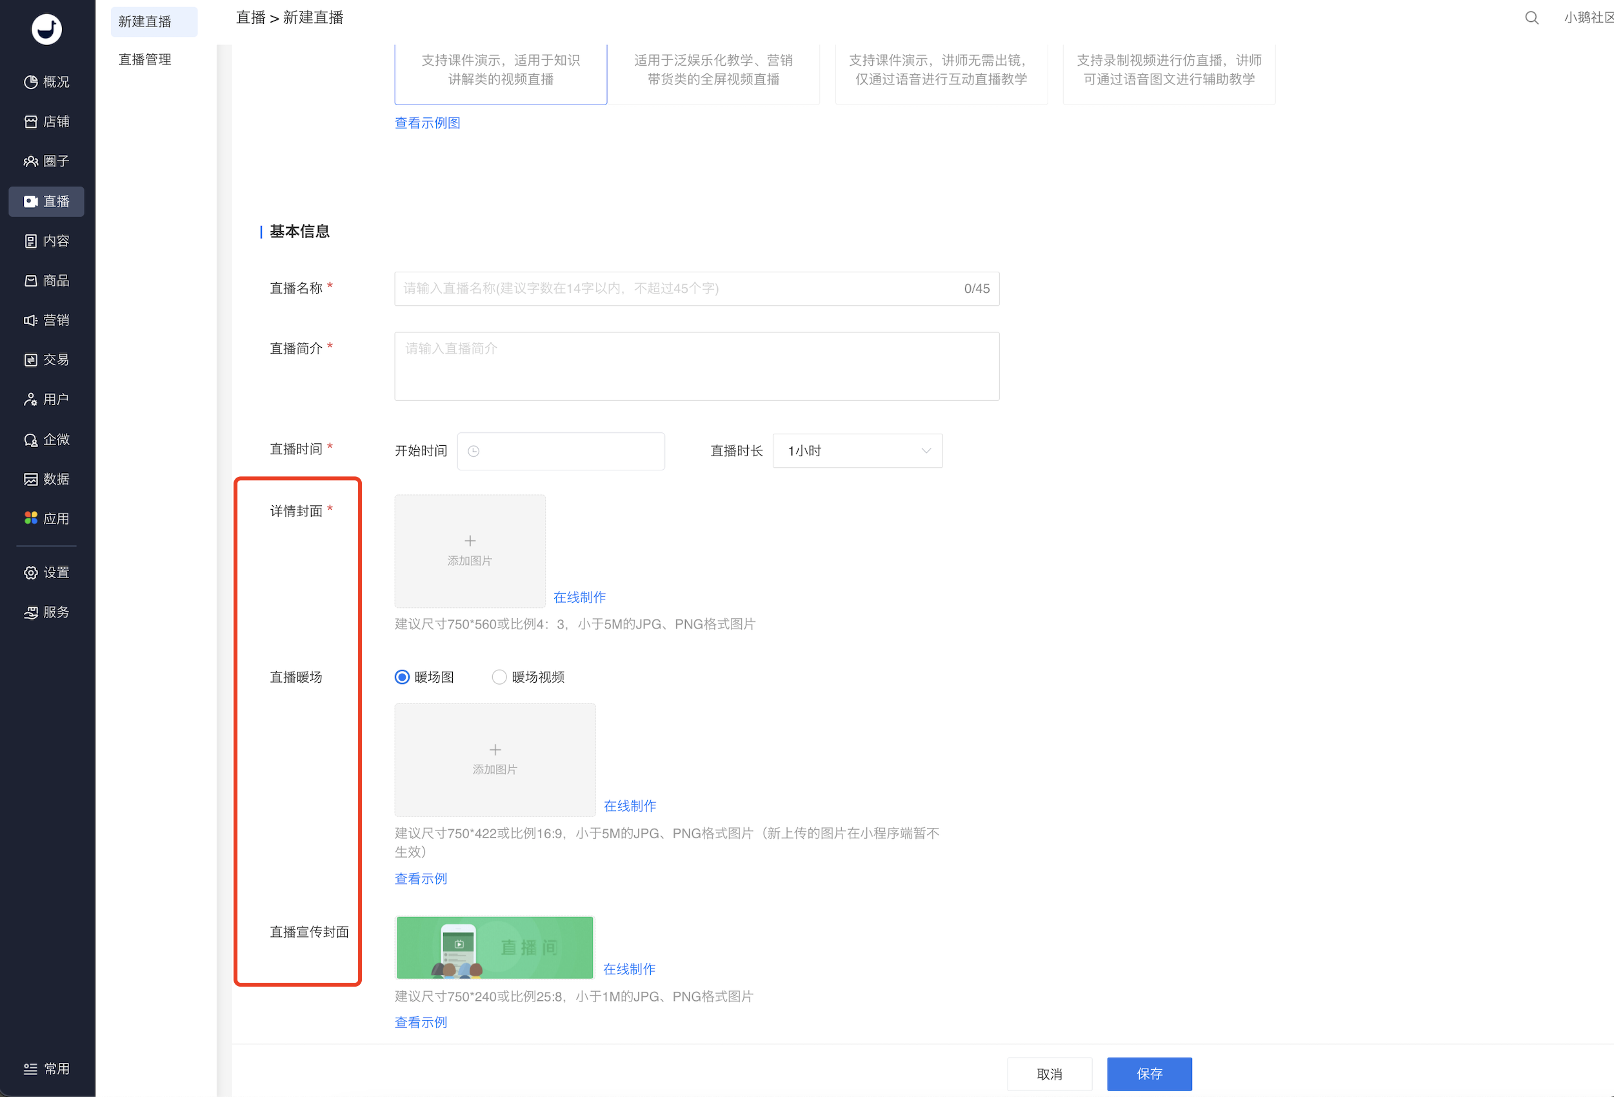Click the 保存 save button

(1150, 1074)
